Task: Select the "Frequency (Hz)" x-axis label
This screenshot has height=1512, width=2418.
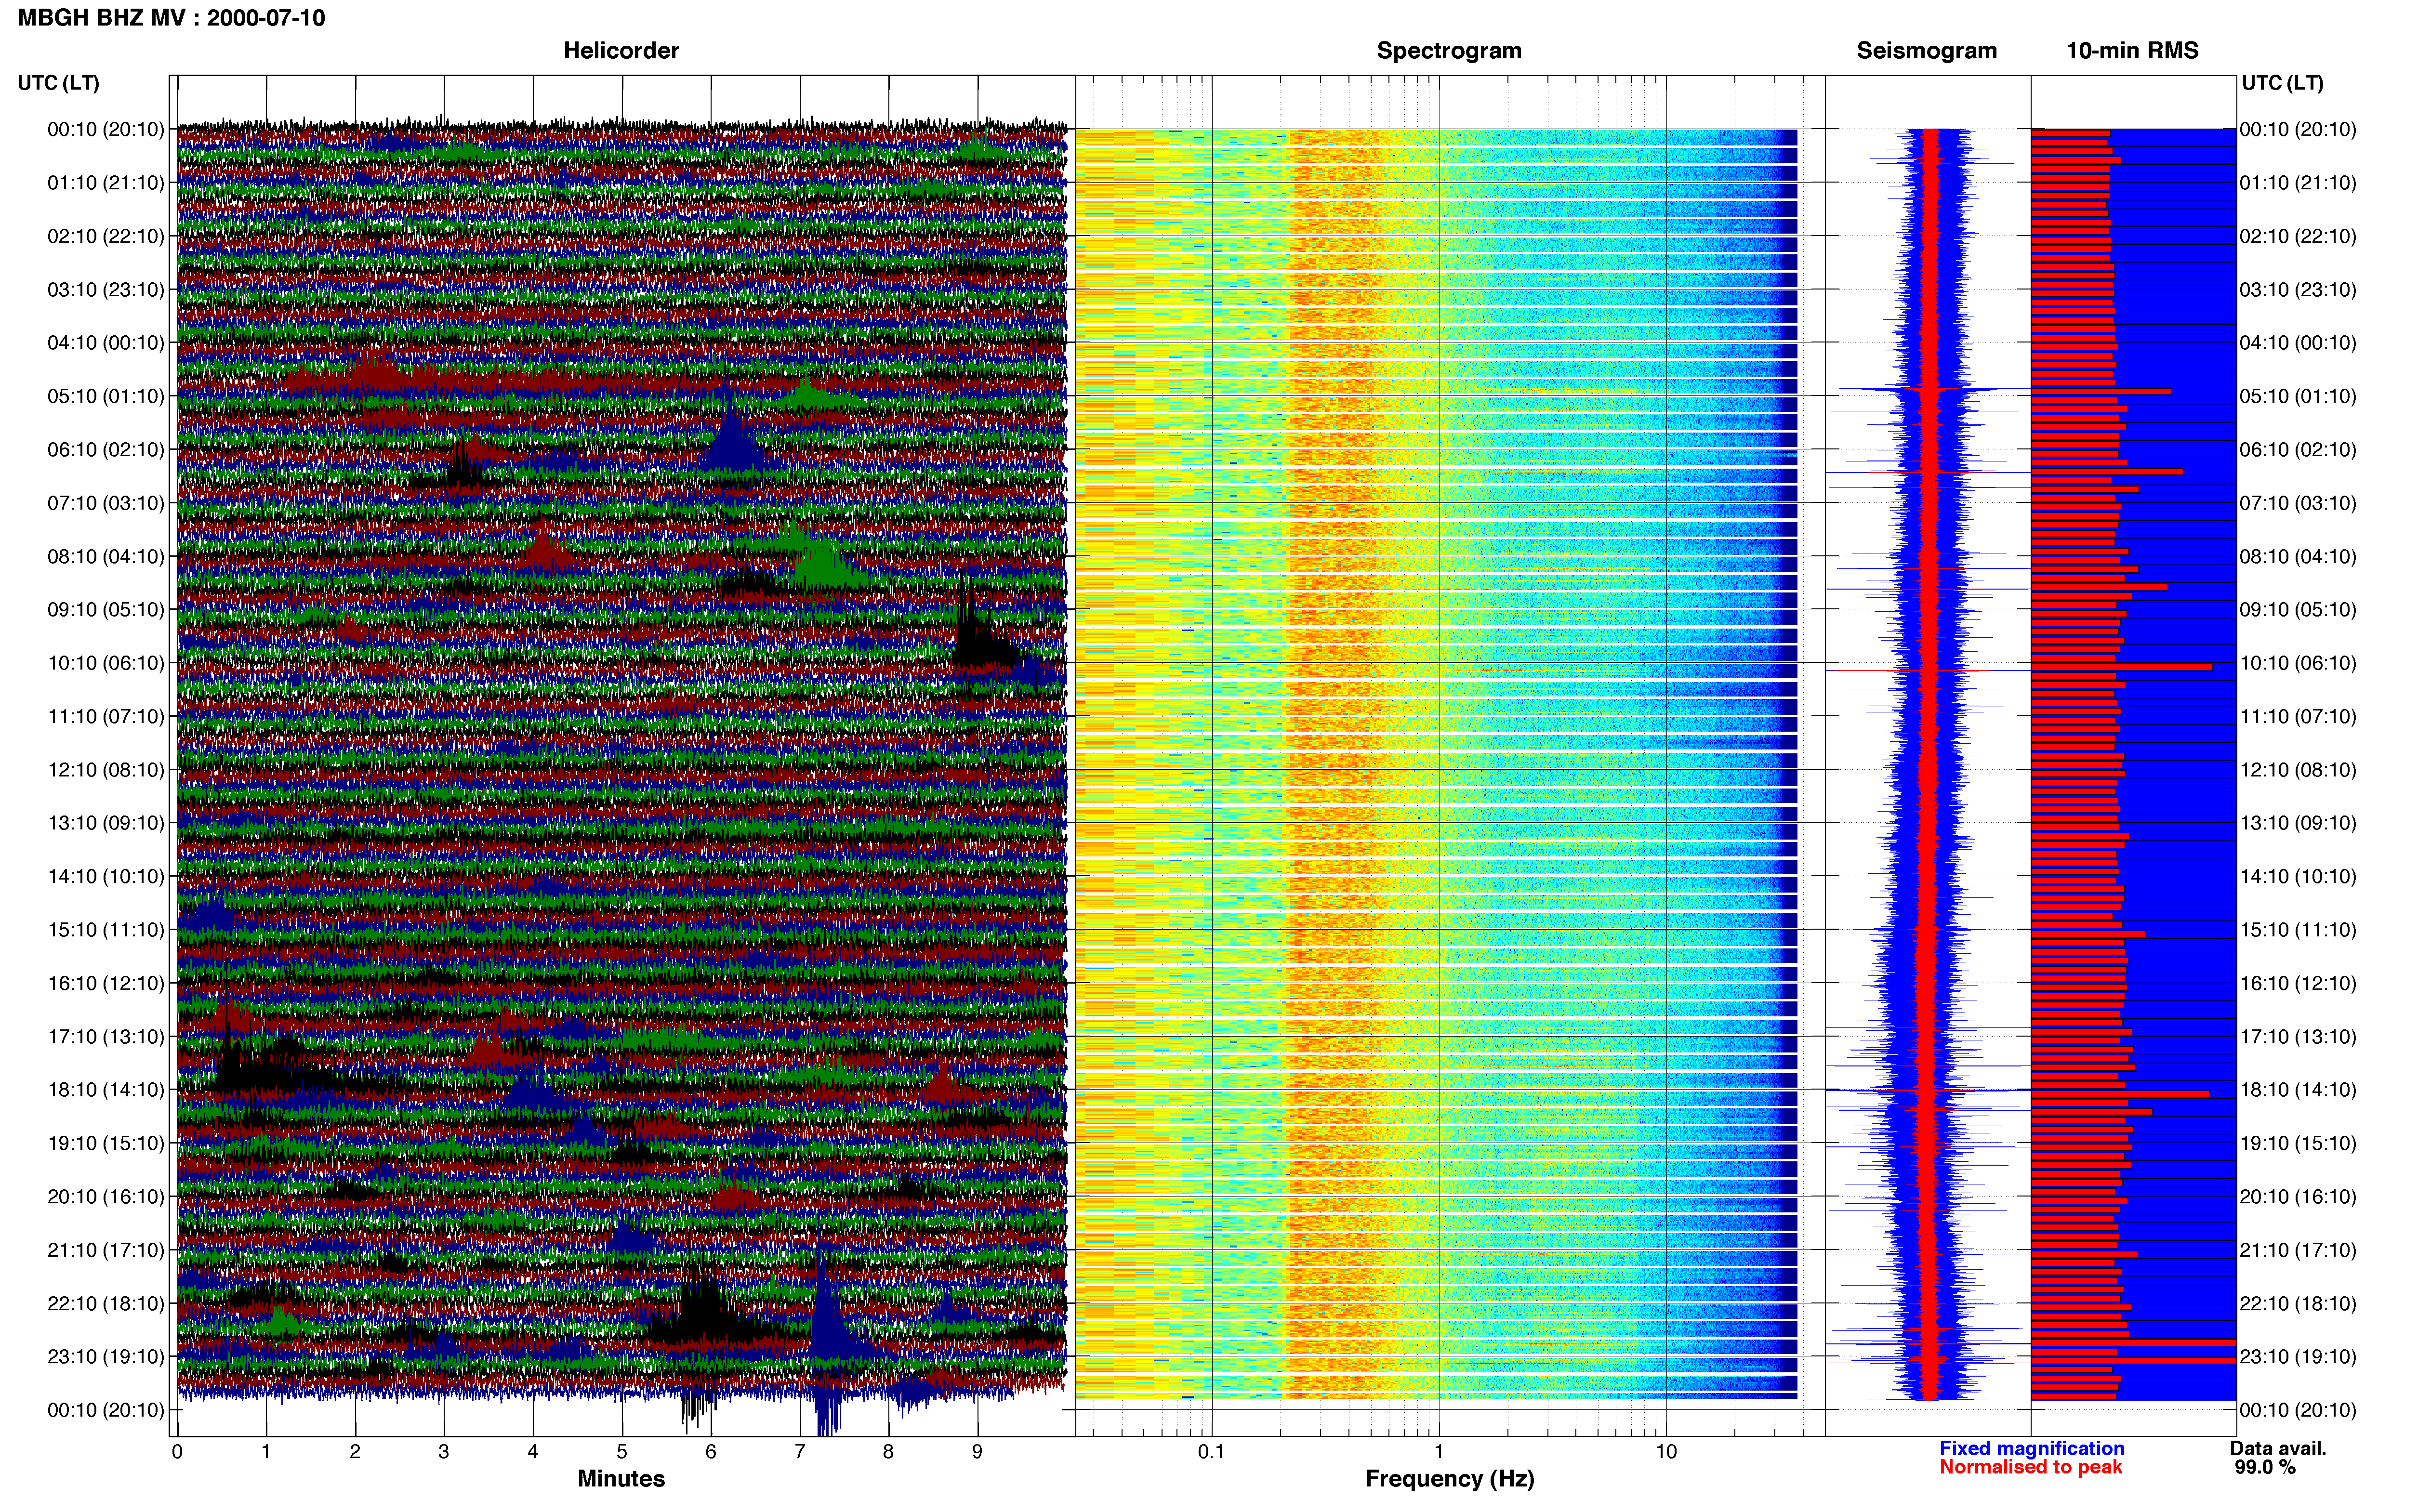Action: tap(1449, 1479)
